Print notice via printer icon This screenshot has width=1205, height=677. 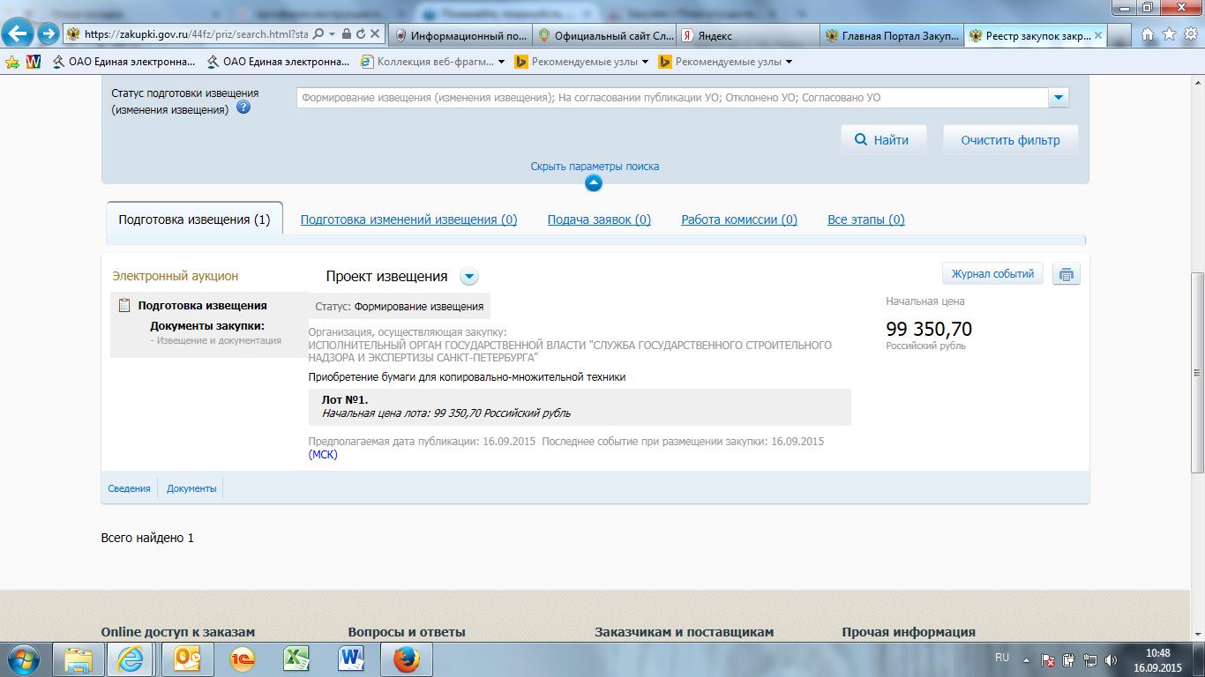click(x=1066, y=274)
